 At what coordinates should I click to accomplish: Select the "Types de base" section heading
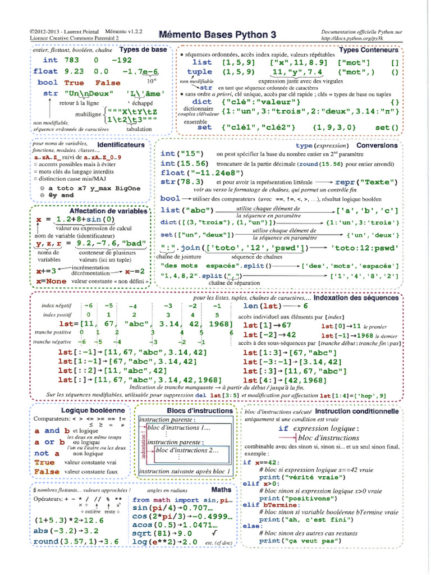tap(143, 49)
